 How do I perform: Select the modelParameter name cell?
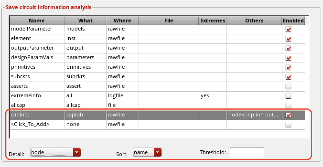(37, 29)
